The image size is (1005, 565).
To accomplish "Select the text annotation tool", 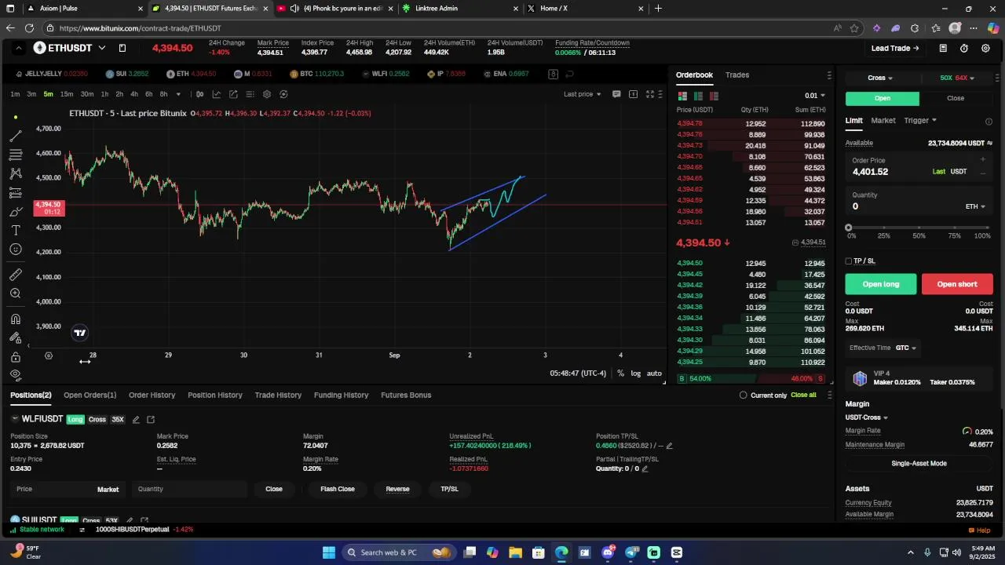I will click(x=15, y=231).
